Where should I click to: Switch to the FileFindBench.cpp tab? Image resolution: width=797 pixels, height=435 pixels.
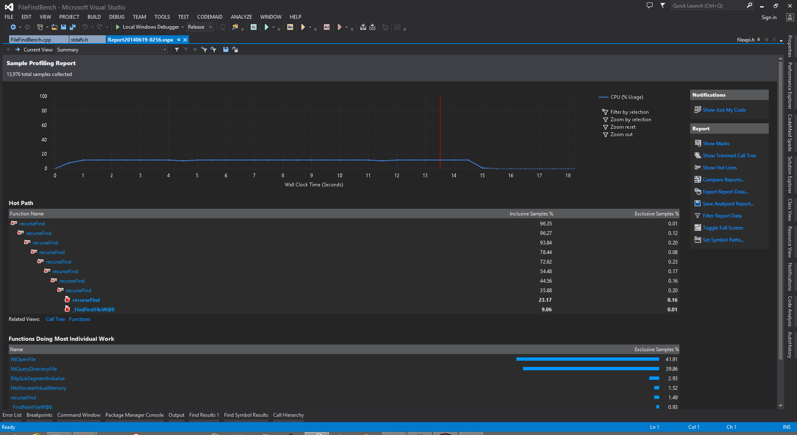(31, 40)
